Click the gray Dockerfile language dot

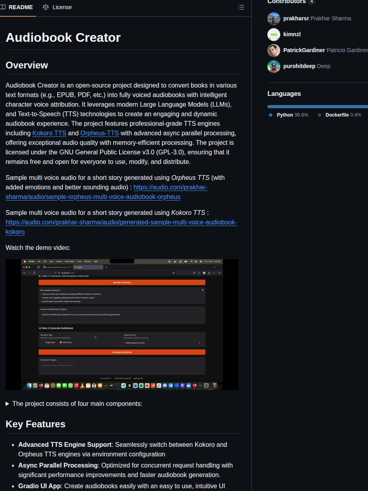[x=320, y=115]
